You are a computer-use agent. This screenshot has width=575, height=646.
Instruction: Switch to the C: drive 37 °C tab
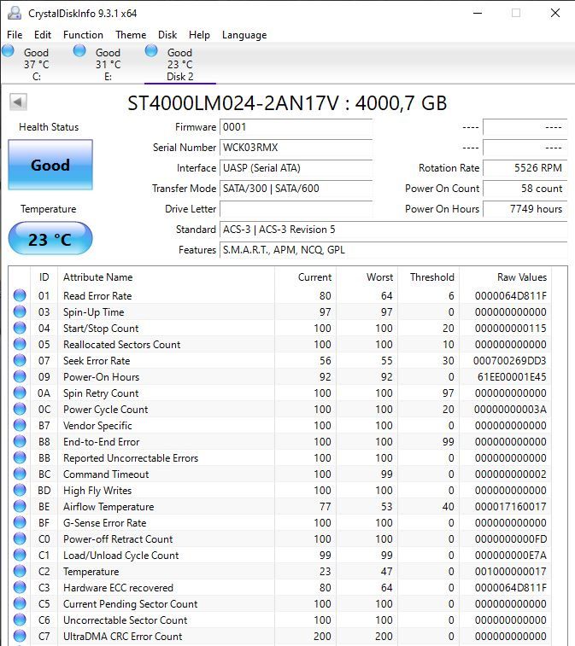coord(36,64)
